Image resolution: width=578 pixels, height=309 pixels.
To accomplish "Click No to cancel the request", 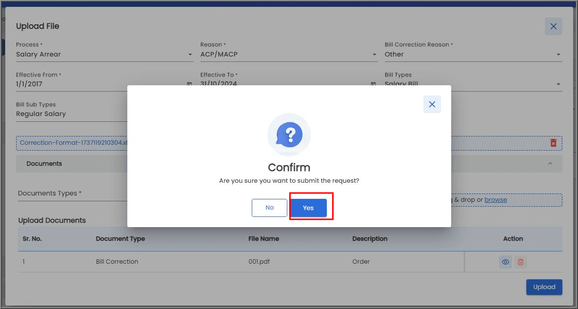I will (x=269, y=208).
